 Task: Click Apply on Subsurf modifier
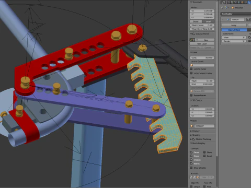(x=234, y=25)
